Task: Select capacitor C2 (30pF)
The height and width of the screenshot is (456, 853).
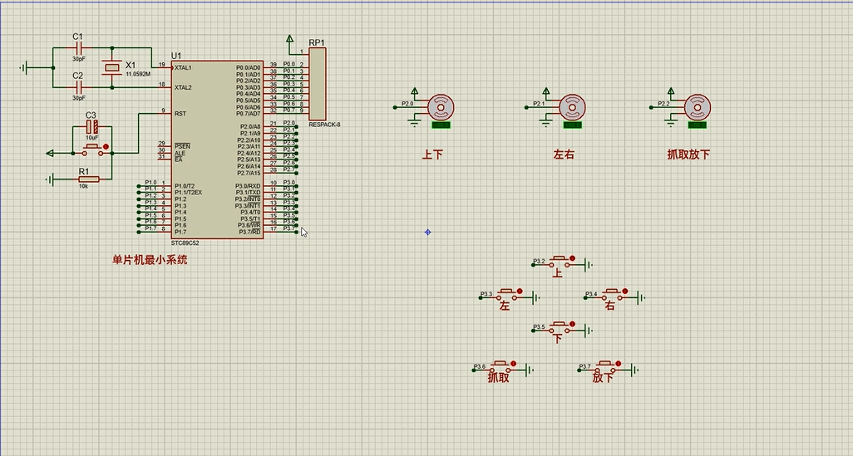Action: click(78, 87)
